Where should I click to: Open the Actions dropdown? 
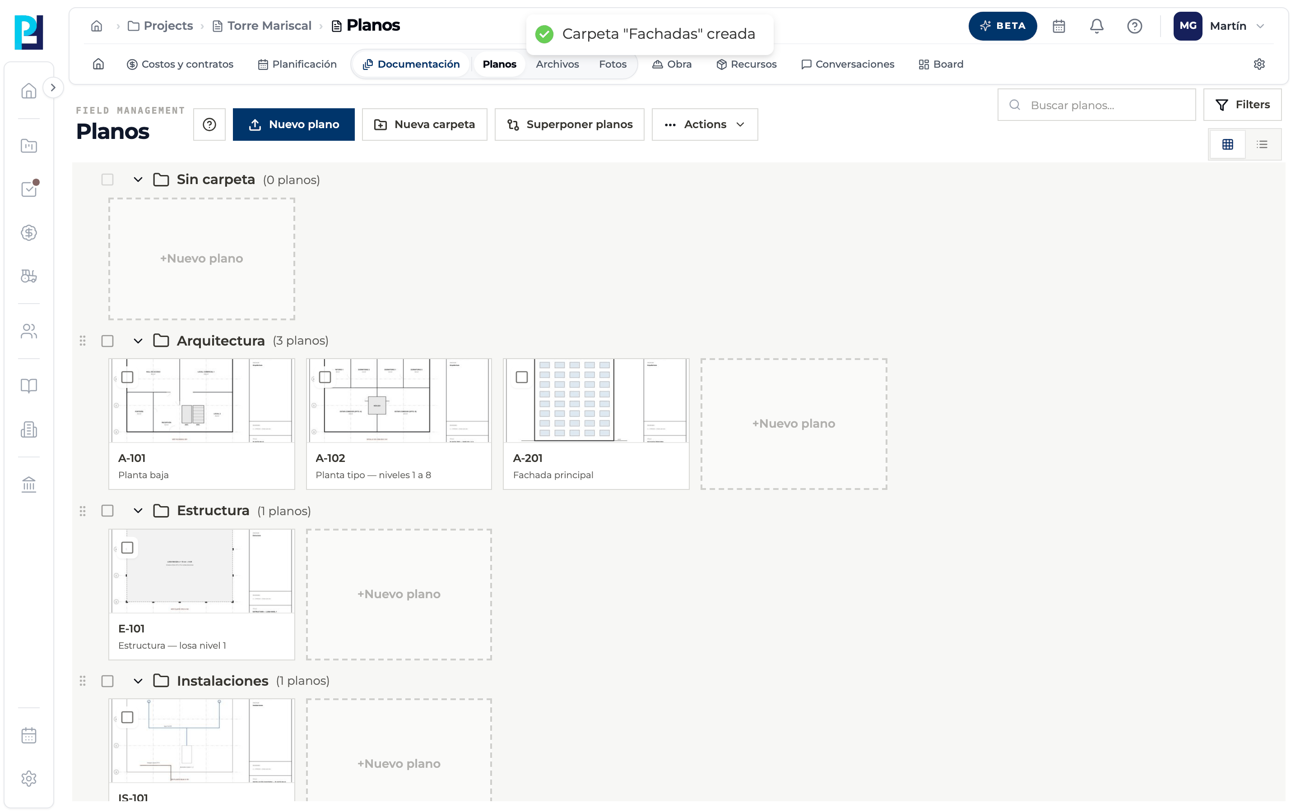tap(705, 125)
